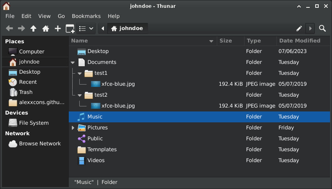Open the view mode dropdown in toolbar
Image resolution: width=332 pixels, height=189 pixels.
click(86, 28)
